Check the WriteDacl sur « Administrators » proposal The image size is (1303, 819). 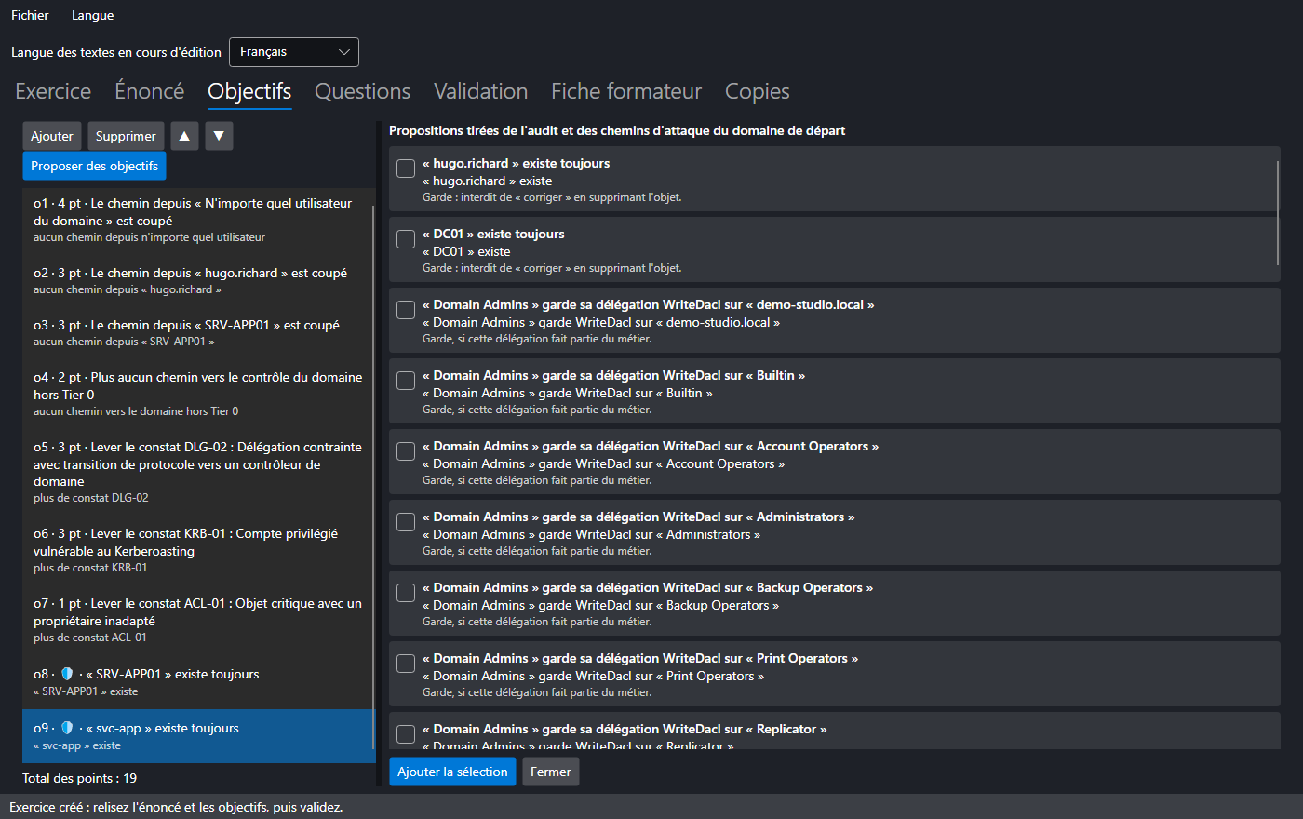[x=406, y=522]
